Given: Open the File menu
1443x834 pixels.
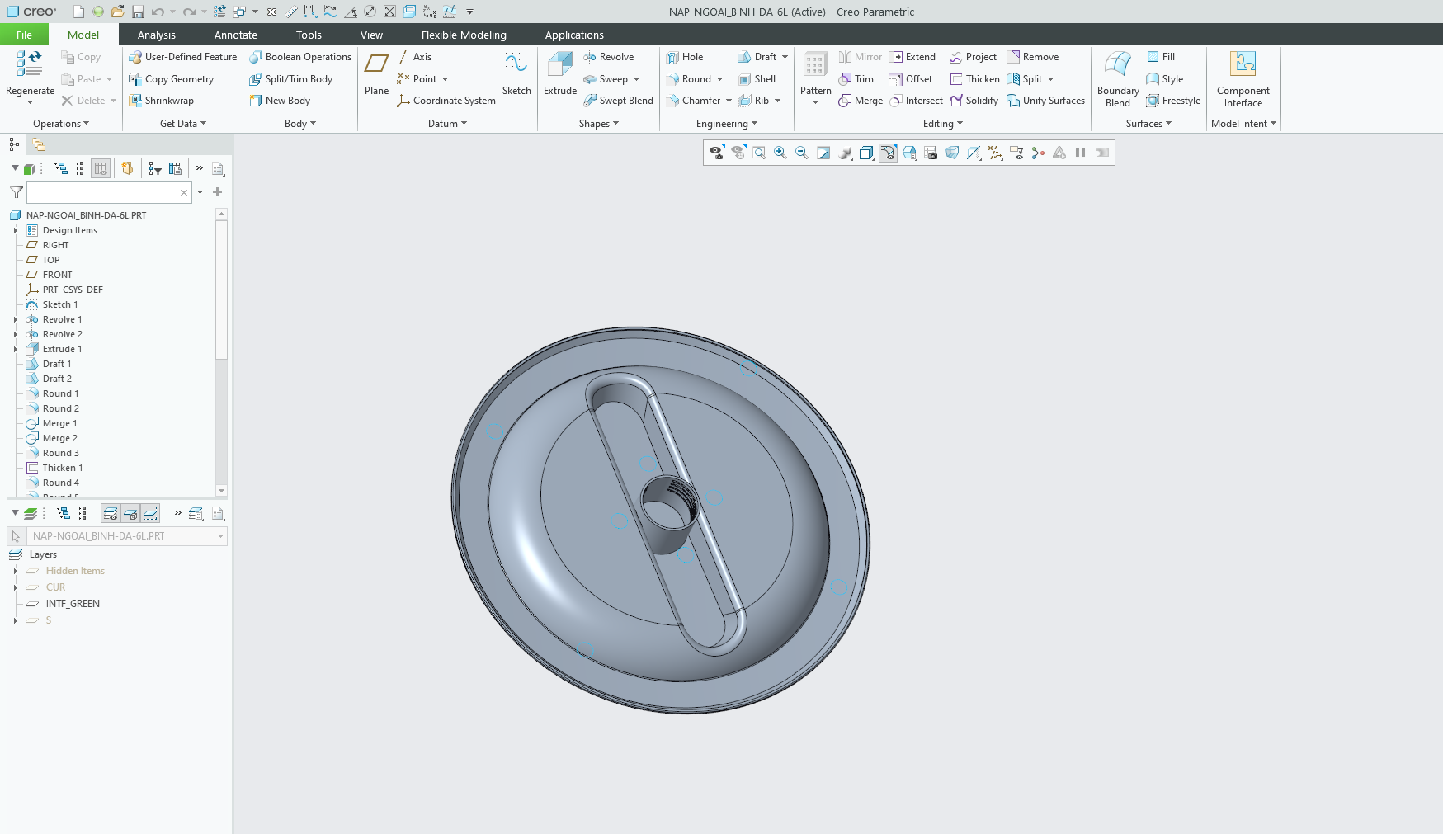Looking at the screenshot, I should click(x=24, y=35).
